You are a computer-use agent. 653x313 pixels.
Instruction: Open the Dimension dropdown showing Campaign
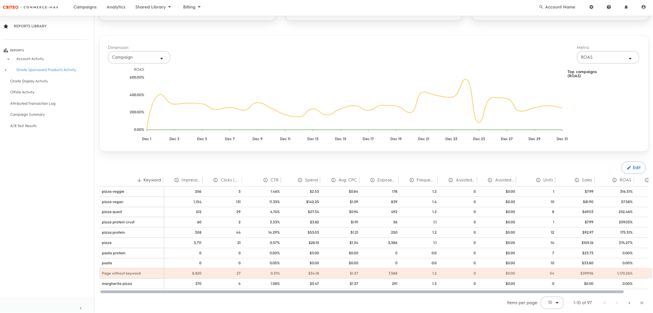click(x=139, y=58)
